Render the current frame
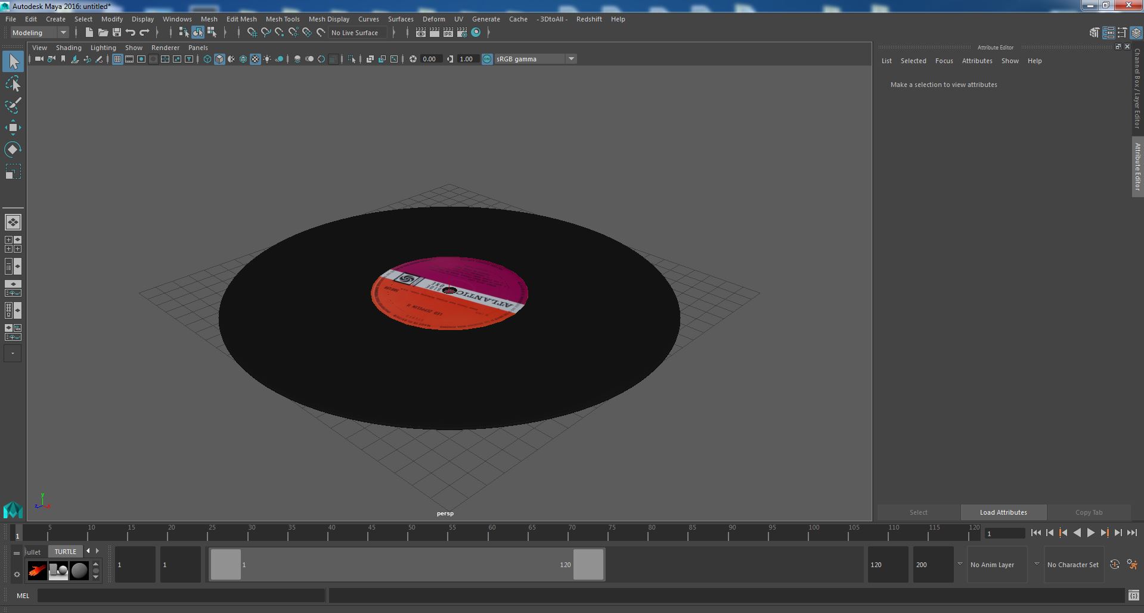Viewport: 1144px width, 613px height. point(434,33)
